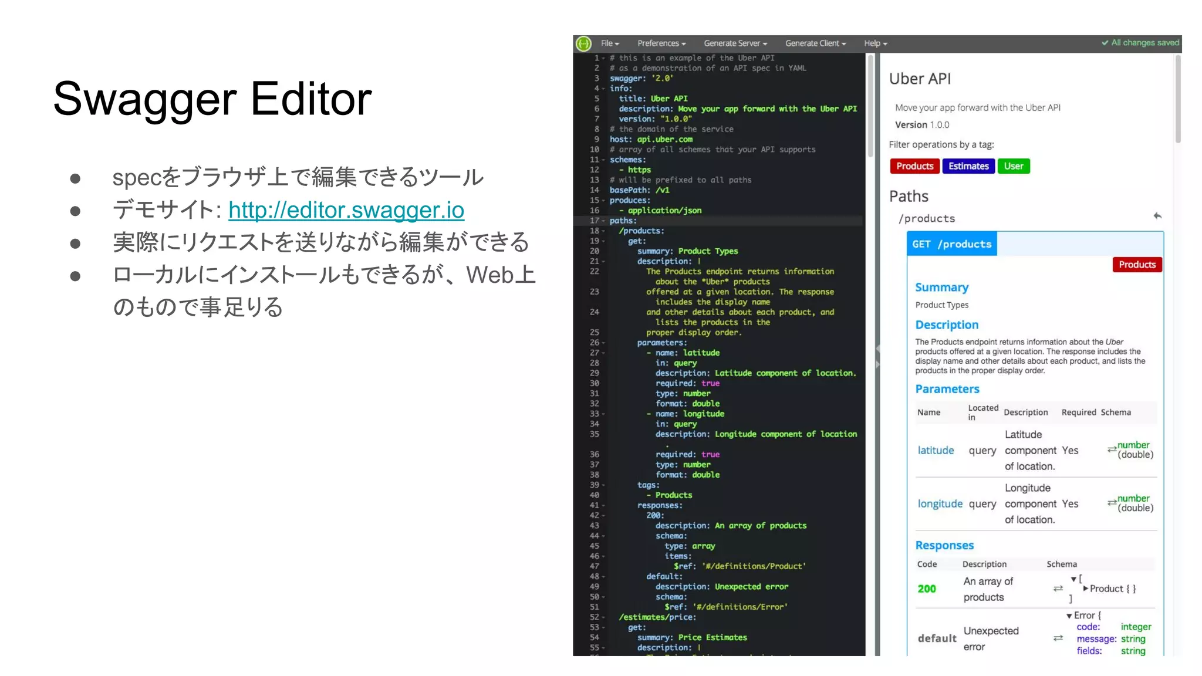Viewport: 1202px width, 676px height.
Task: Click the Products tag inside the GET operation
Action: coord(1137,265)
